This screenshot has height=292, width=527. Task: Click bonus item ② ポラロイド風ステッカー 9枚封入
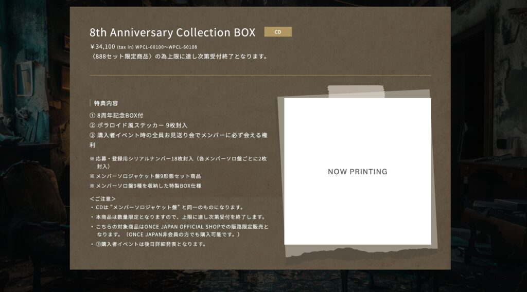pyautogui.click(x=138, y=125)
